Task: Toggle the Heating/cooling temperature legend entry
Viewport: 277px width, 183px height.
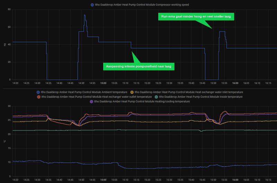Action: point(140,102)
